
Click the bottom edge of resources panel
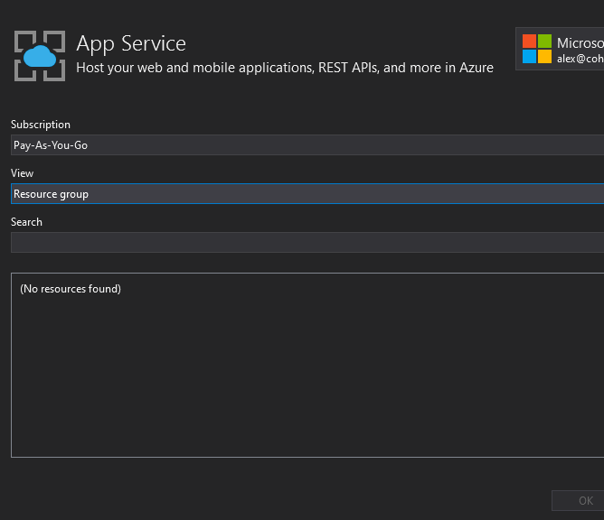click(x=306, y=457)
